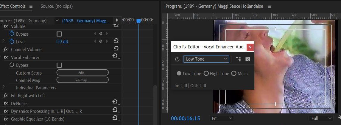
Task: Select the DeNoise effect row
Action: (x=19, y=104)
